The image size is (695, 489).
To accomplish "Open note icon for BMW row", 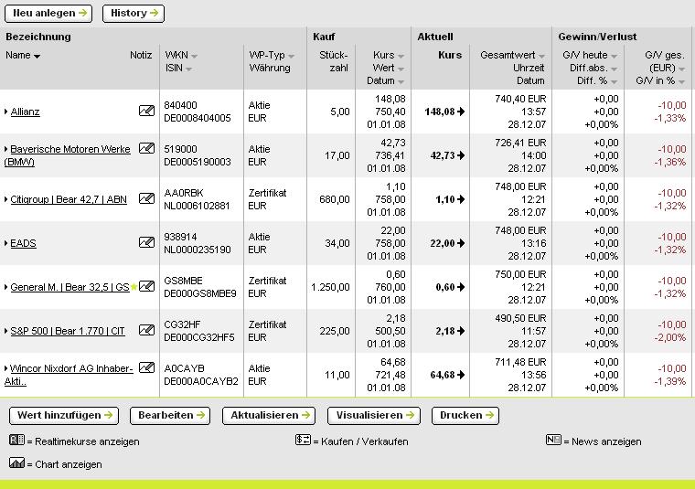I will coord(146,148).
